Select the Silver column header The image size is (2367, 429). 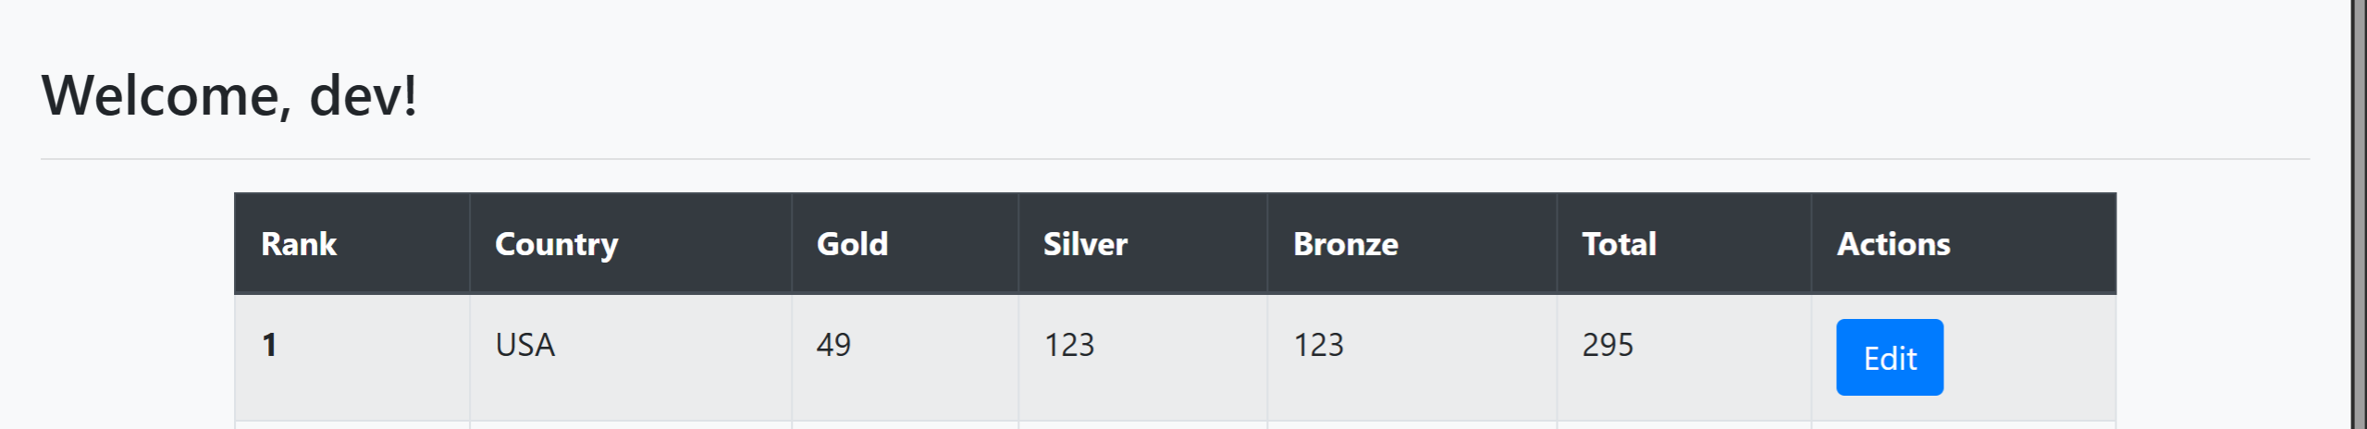tap(1085, 244)
